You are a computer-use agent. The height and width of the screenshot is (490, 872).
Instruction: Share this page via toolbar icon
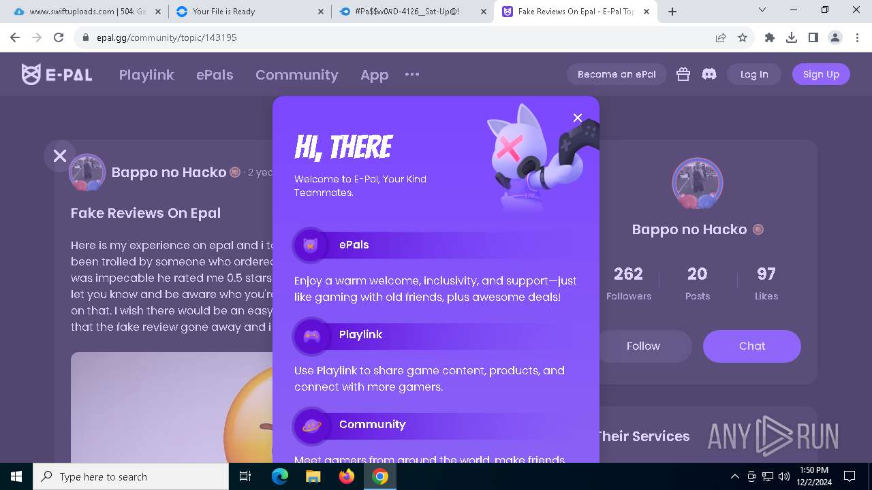721,37
